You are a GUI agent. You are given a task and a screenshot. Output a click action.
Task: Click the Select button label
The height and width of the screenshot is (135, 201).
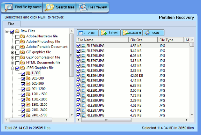click(x=113, y=33)
